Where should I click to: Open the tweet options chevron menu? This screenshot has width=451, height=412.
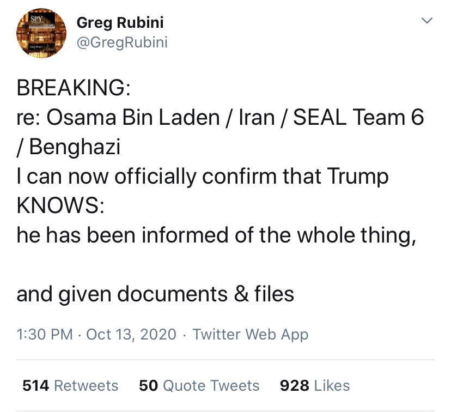coord(427,21)
